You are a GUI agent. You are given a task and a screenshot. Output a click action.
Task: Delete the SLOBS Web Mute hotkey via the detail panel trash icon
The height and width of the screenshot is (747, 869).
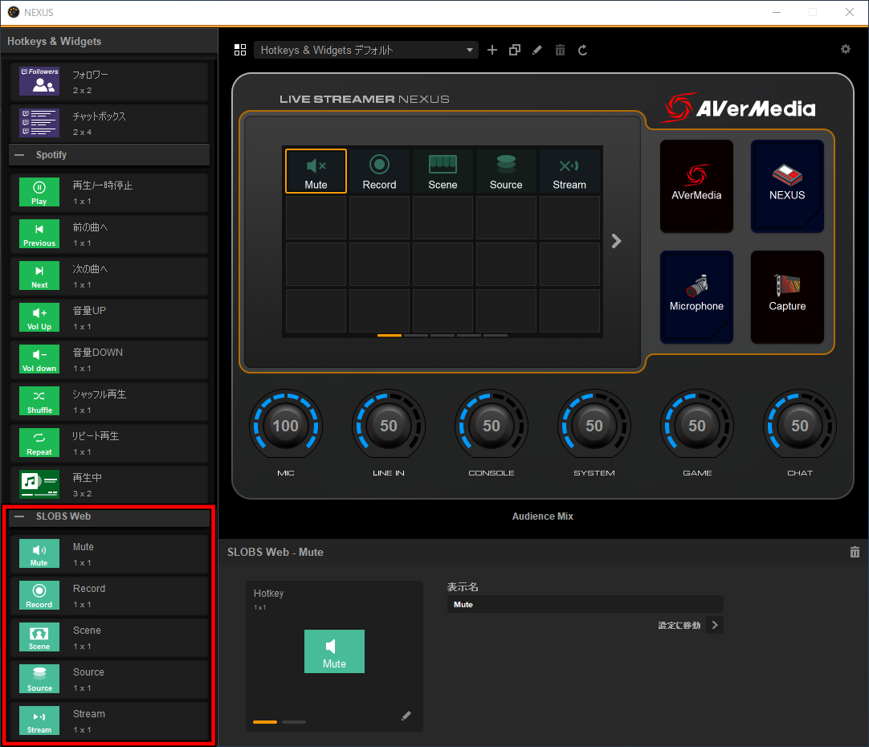855,552
